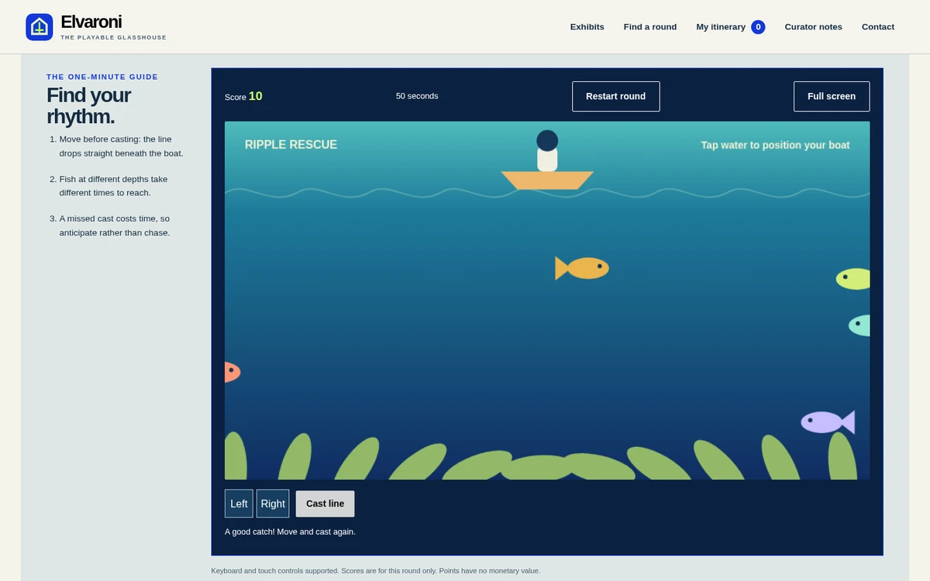Go to Find a round
This screenshot has height=581, width=930.
[x=650, y=27]
